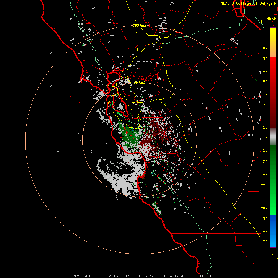Click the "90" value on velocity scale
Screen dimensions: 278x278
(265, 36)
